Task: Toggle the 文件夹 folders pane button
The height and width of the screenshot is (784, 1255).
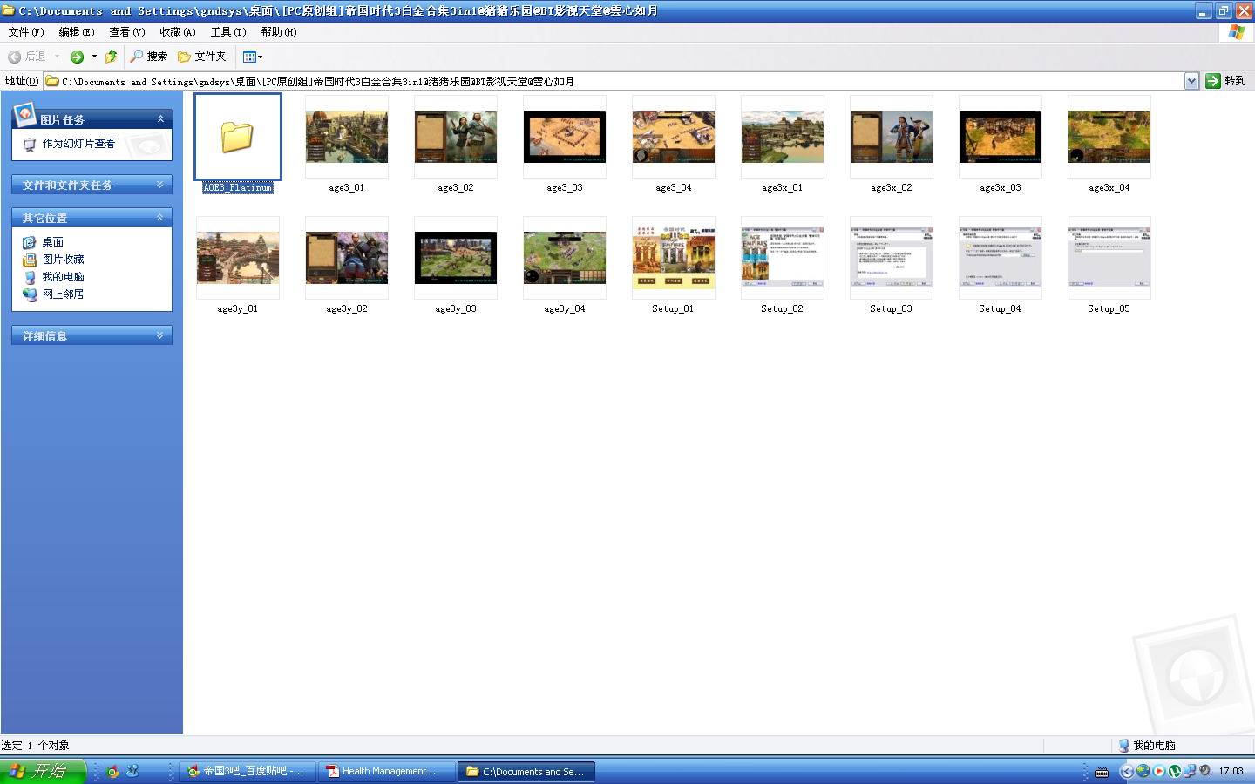Action: 202,57
